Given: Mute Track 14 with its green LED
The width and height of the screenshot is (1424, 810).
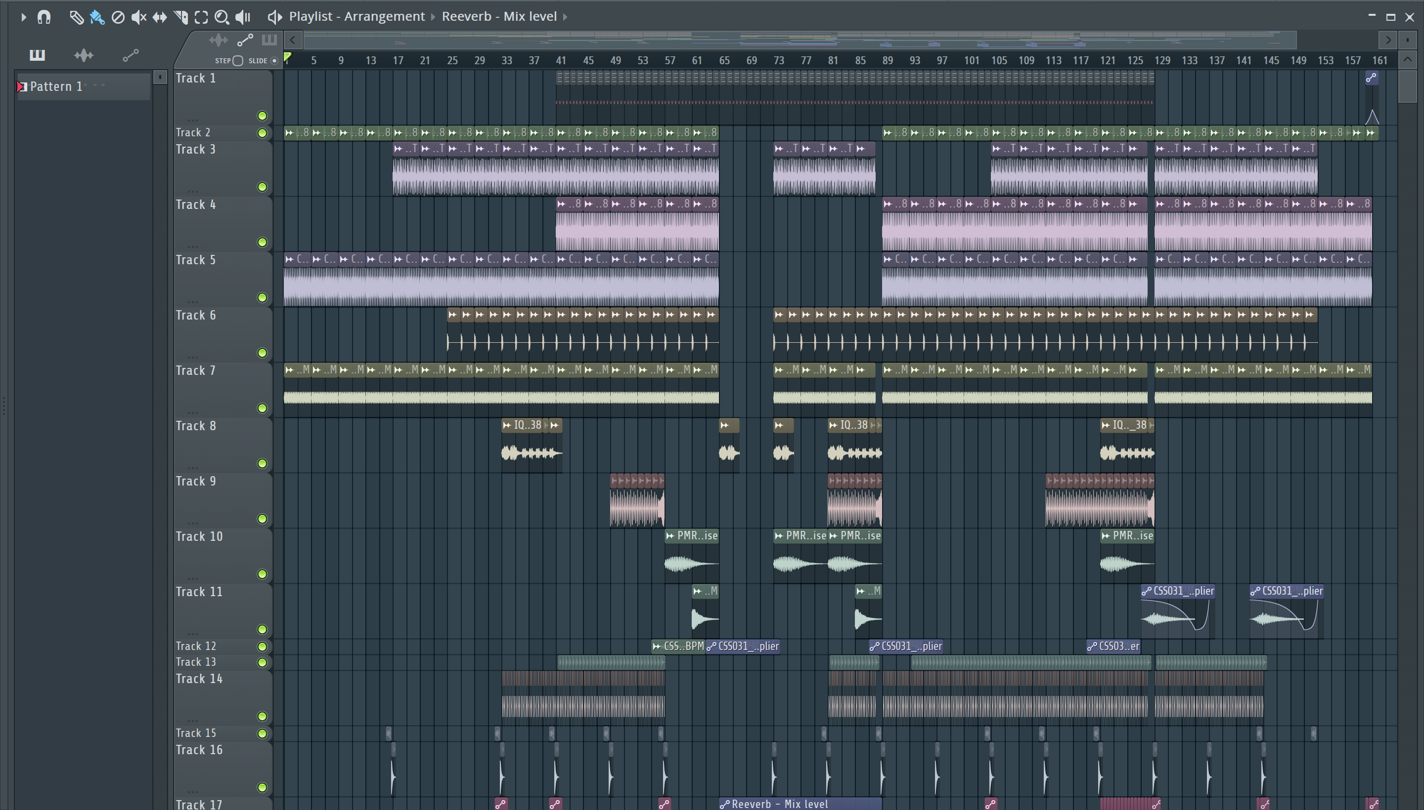Looking at the screenshot, I should click(x=262, y=717).
